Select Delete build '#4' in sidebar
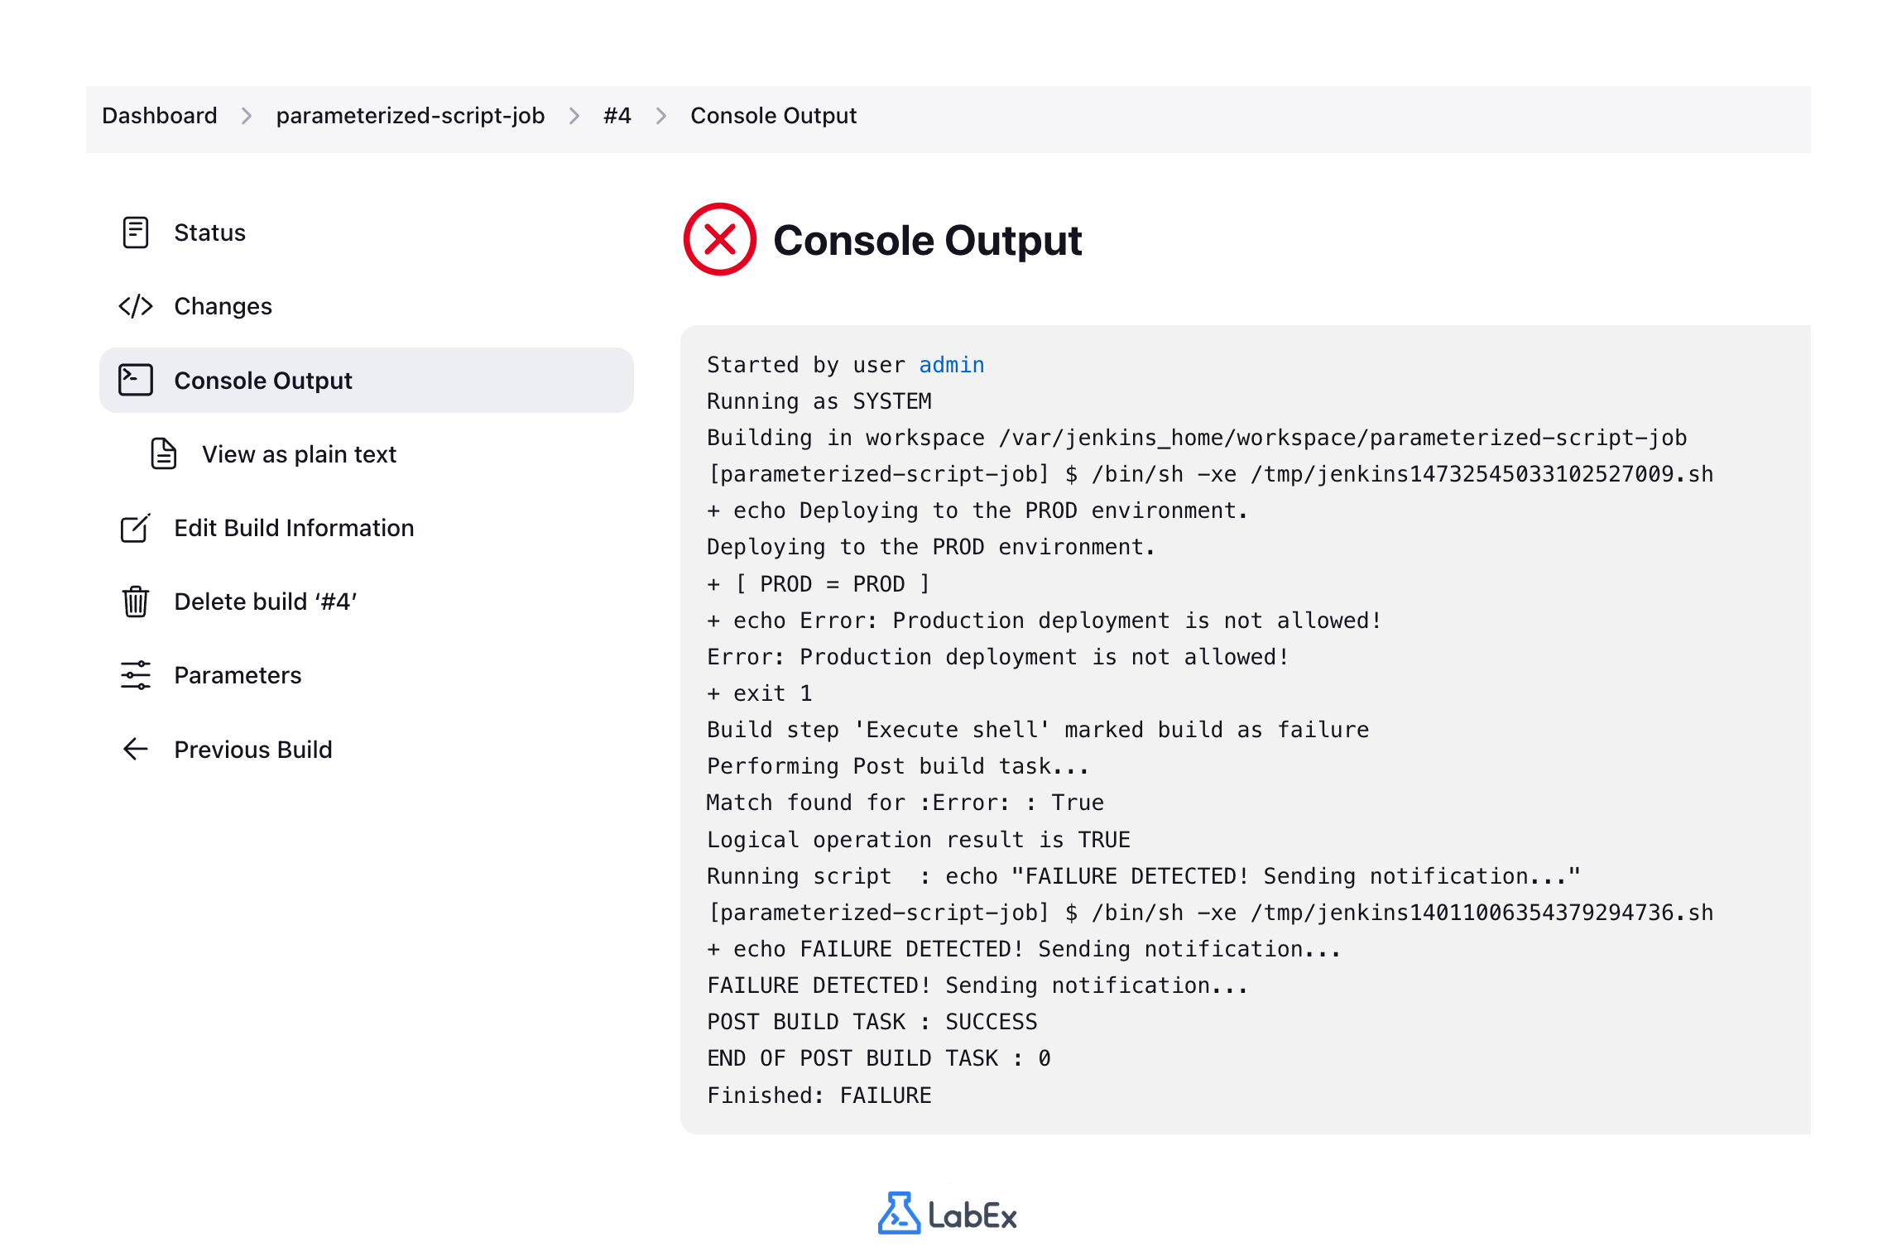This screenshot has width=1897, height=1256. point(265,602)
